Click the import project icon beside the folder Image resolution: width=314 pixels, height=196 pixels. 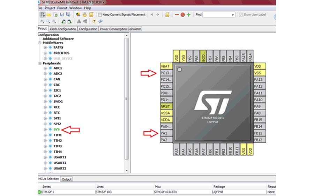(55, 15)
